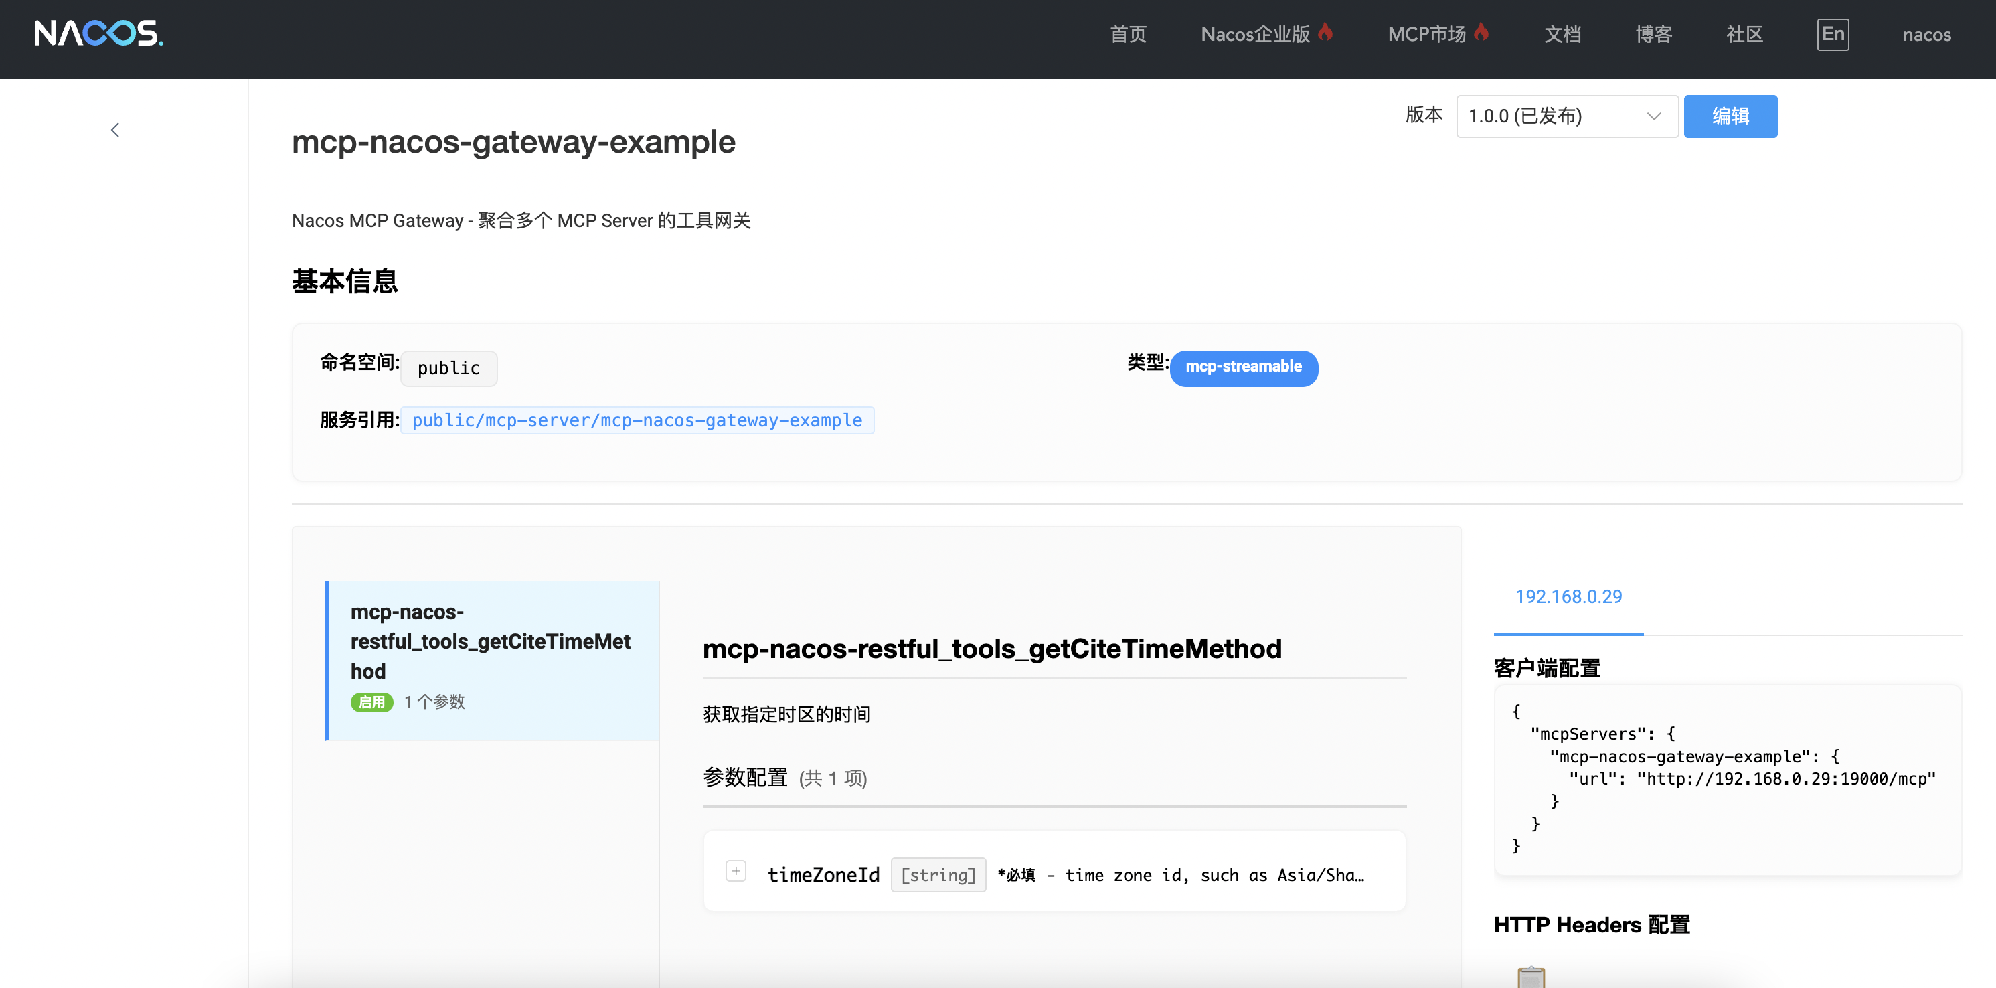Click the HTTP Headers 配置 heading
Viewport: 1996px width, 988px height.
[1592, 924]
